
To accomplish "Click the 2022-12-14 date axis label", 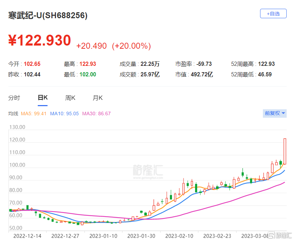I will [x=27, y=236].
